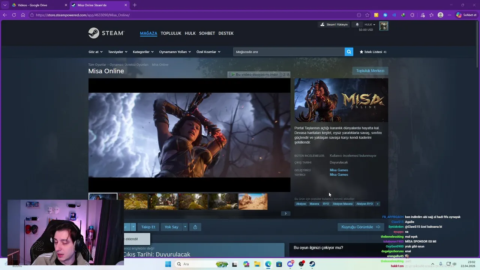Screen dimensions: 480x270
Task: Open Misa Games developer link
Action: [339, 170]
